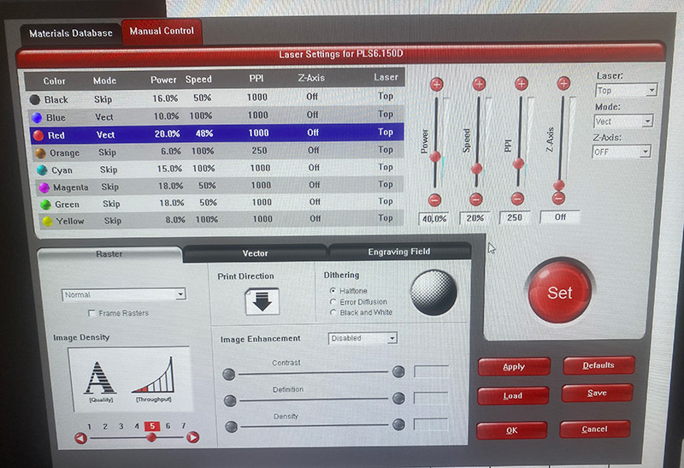Viewport: 684px width, 468px height.
Task: Click the Yellow color ball
Action: tap(48, 222)
